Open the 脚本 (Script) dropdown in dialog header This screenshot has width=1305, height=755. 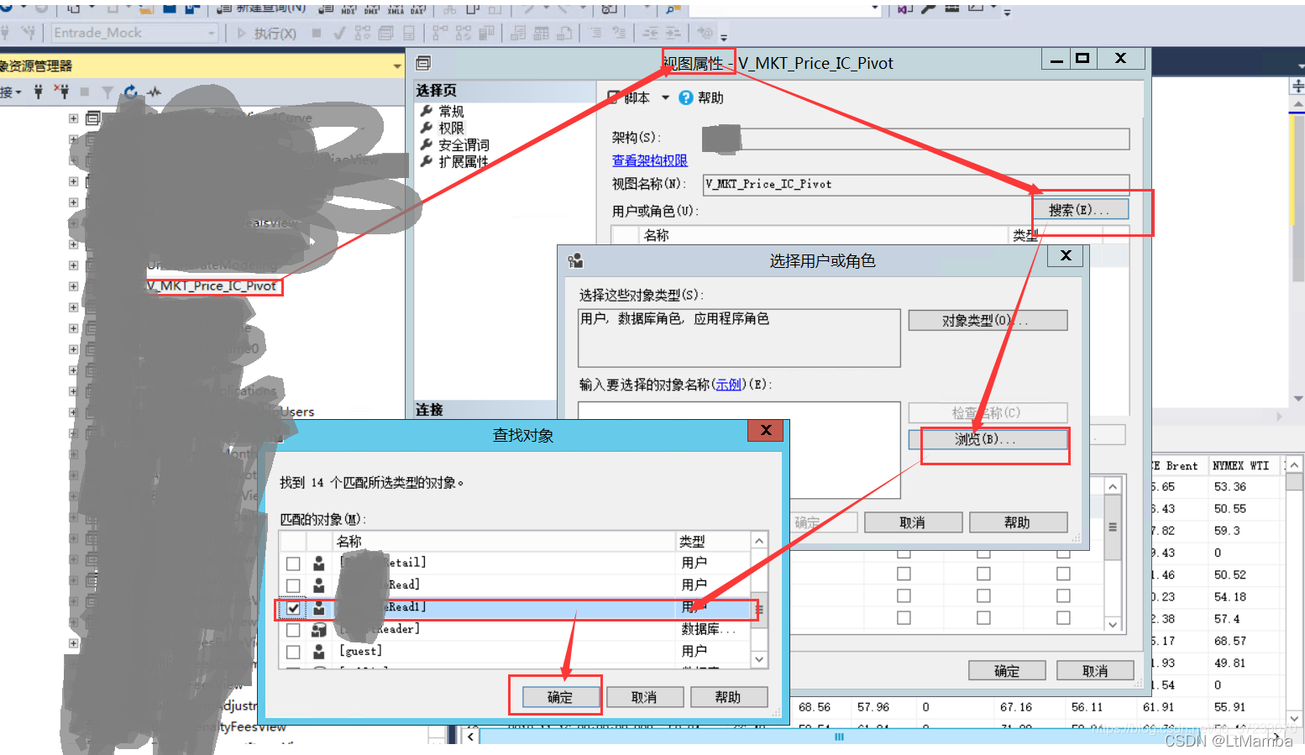666,97
